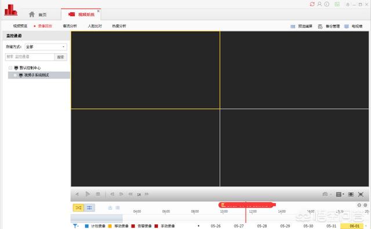
Task: Select the bottom-left video pane
Action: tap(146, 148)
